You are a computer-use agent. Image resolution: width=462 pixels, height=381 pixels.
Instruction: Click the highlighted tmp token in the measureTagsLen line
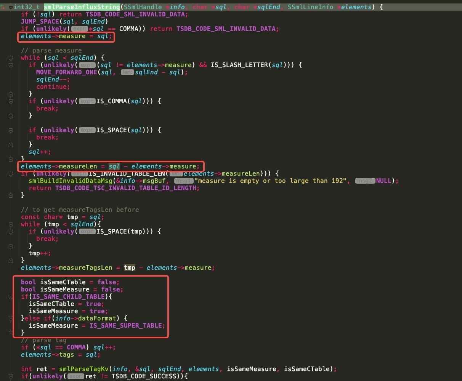[129, 267]
